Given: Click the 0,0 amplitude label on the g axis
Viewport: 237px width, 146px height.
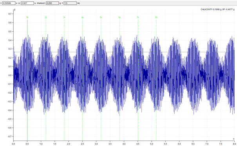Looking at the screenshot, I should click(10, 75).
